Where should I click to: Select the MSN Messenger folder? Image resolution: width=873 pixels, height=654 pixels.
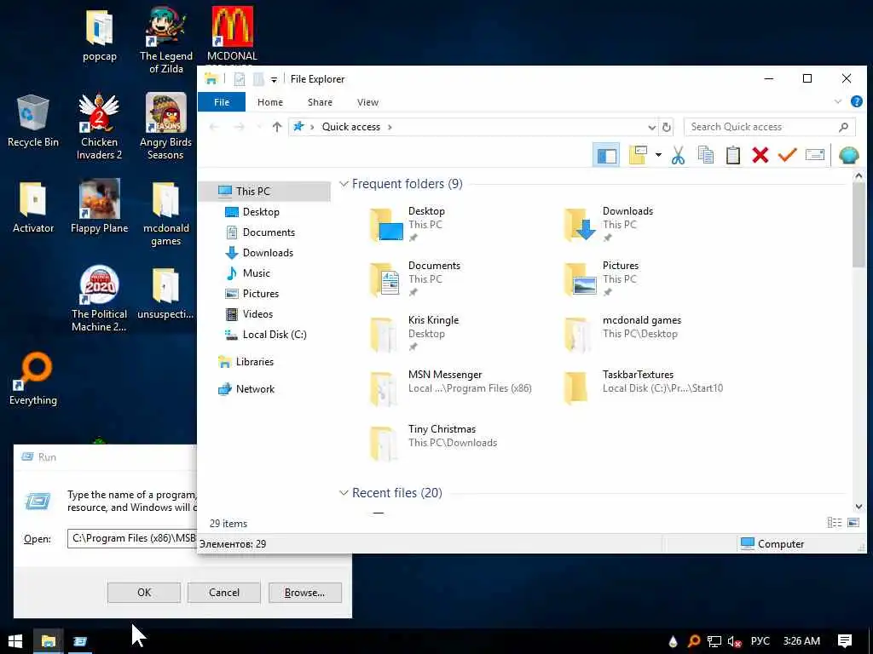pos(451,387)
